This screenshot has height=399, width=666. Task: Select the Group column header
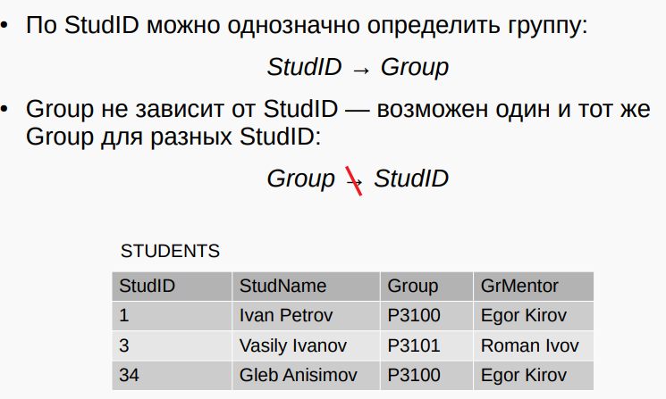coord(426,287)
